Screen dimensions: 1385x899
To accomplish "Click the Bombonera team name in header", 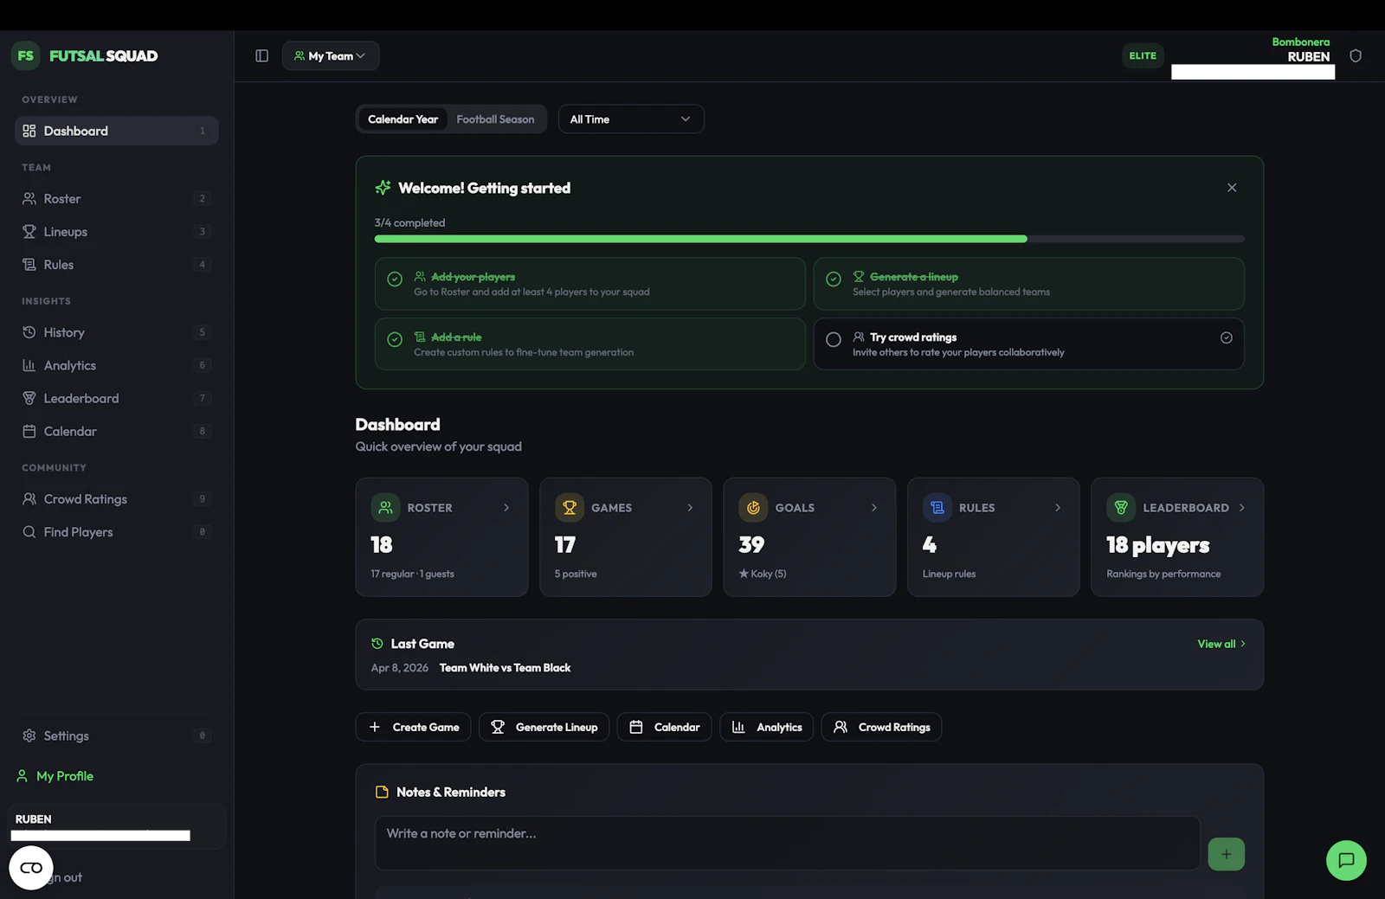I will pos(1300,42).
